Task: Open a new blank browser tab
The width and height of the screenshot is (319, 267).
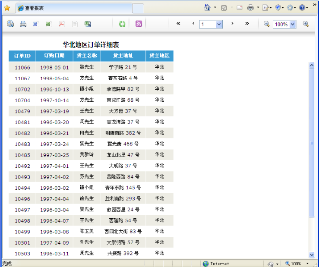Action: click(138, 8)
